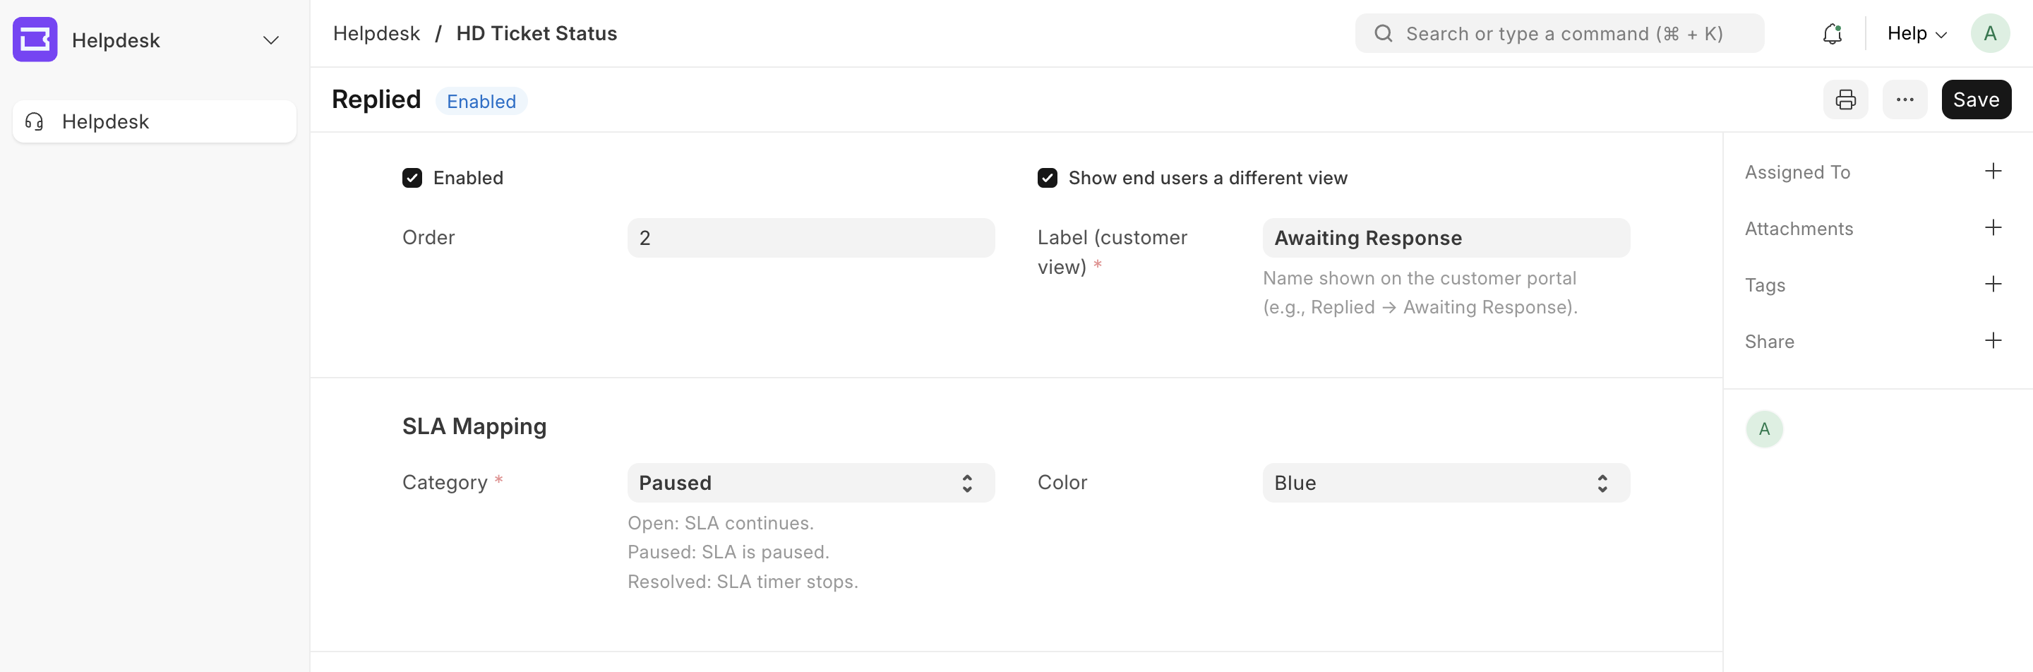
Task: Open the notifications bell
Action: pos(1832,34)
